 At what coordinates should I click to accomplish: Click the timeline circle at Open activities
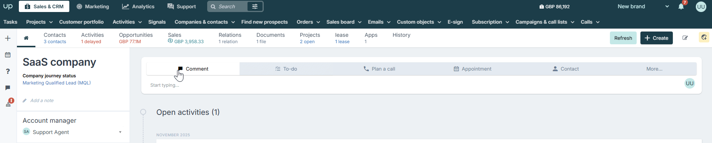pyautogui.click(x=143, y=112)
